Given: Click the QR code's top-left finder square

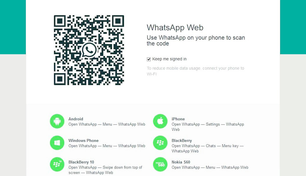Looking at the screenshot, I should pyautogui.click(x=60, y=21).
